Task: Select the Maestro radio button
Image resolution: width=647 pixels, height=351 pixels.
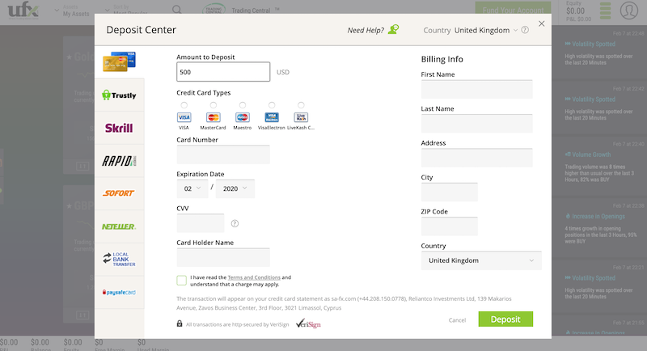Action: [243, 105]
